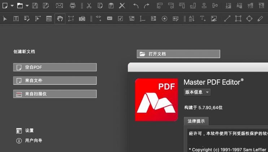
Task: Open 设置 settings
Action: point(25,131)
